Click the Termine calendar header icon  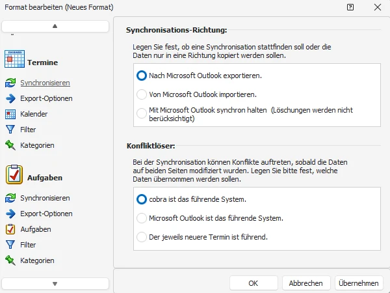coord(14,59)
